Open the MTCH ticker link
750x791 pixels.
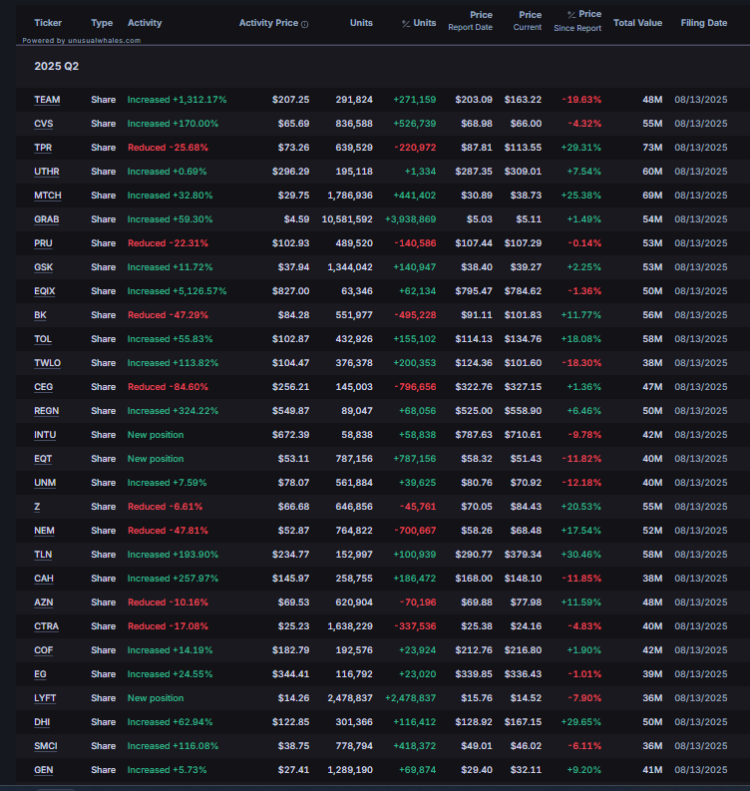pos(48,196)
